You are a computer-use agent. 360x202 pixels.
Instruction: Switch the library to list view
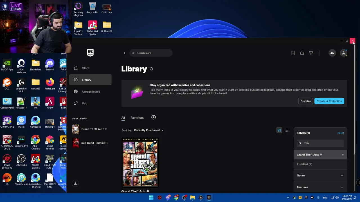[287, 130]
